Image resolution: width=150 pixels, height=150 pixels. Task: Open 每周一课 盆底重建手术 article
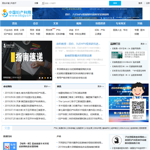click(34, 145)
